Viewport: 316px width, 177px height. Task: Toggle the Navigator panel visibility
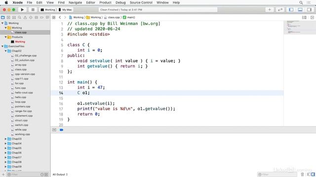click(x=291, y=10)
